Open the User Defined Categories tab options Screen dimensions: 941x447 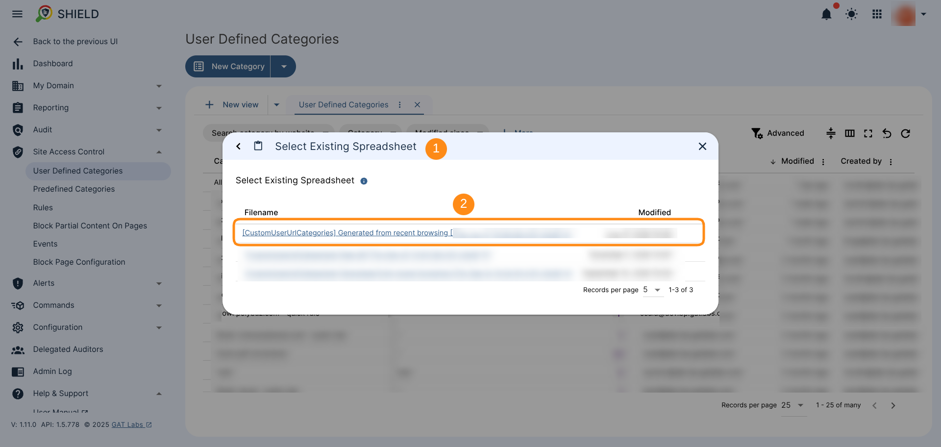coord(400,105)
